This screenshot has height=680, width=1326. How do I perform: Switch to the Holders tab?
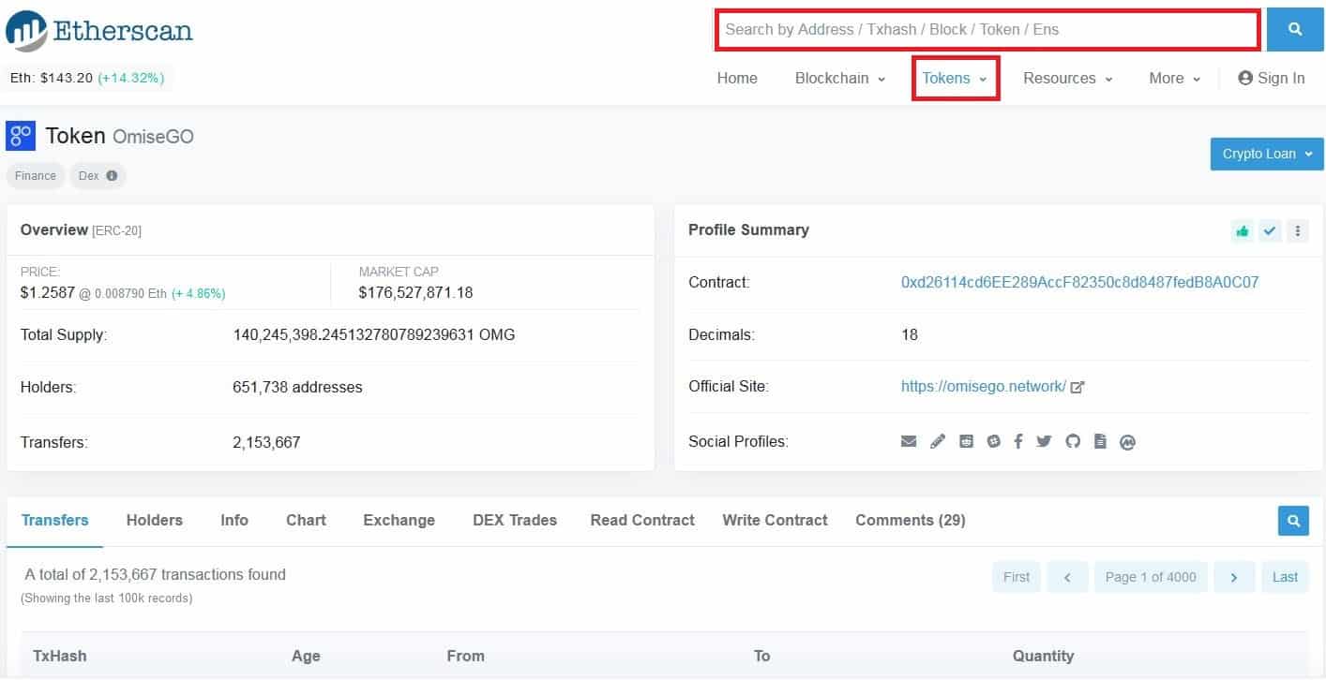(x=155, y=521)
